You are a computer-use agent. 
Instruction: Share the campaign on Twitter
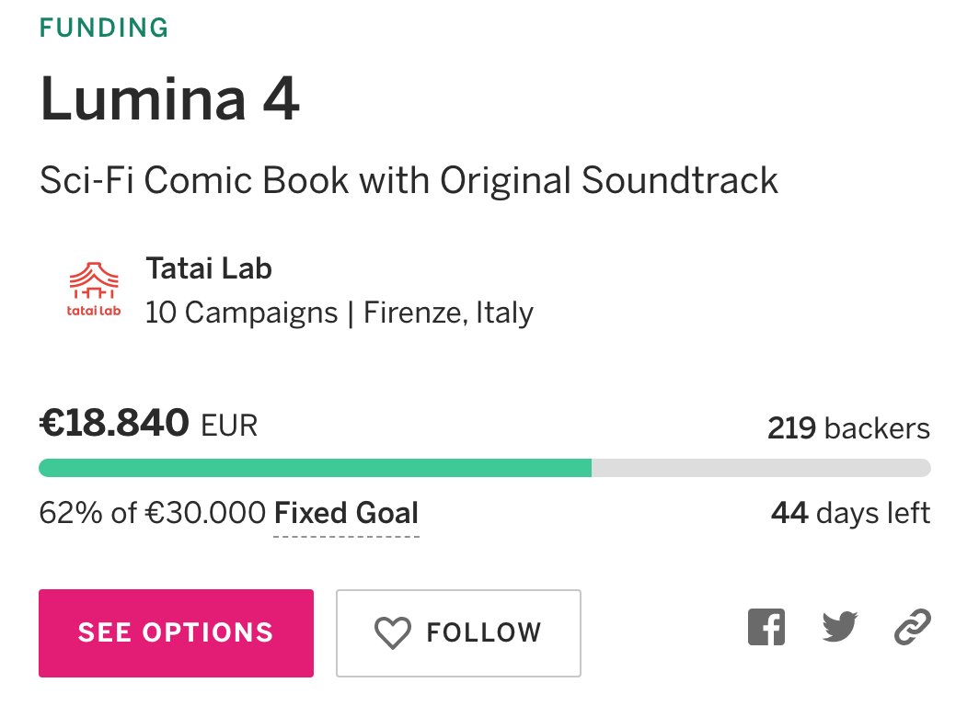click(x=839, y=629)
